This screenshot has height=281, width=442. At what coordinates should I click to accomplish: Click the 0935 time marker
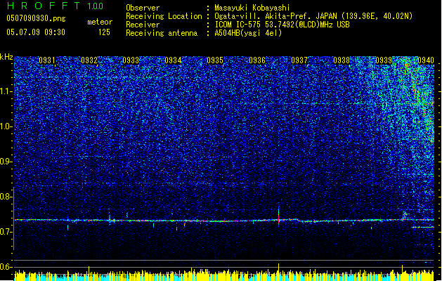(215, 60)
